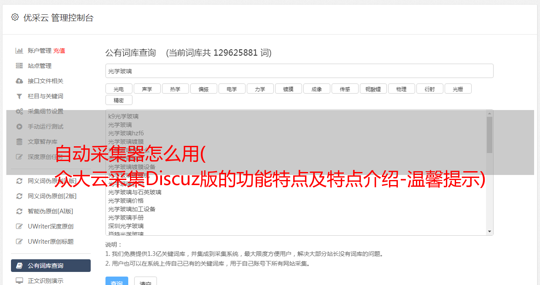Click the 电学 tag button

coord(232,89)
